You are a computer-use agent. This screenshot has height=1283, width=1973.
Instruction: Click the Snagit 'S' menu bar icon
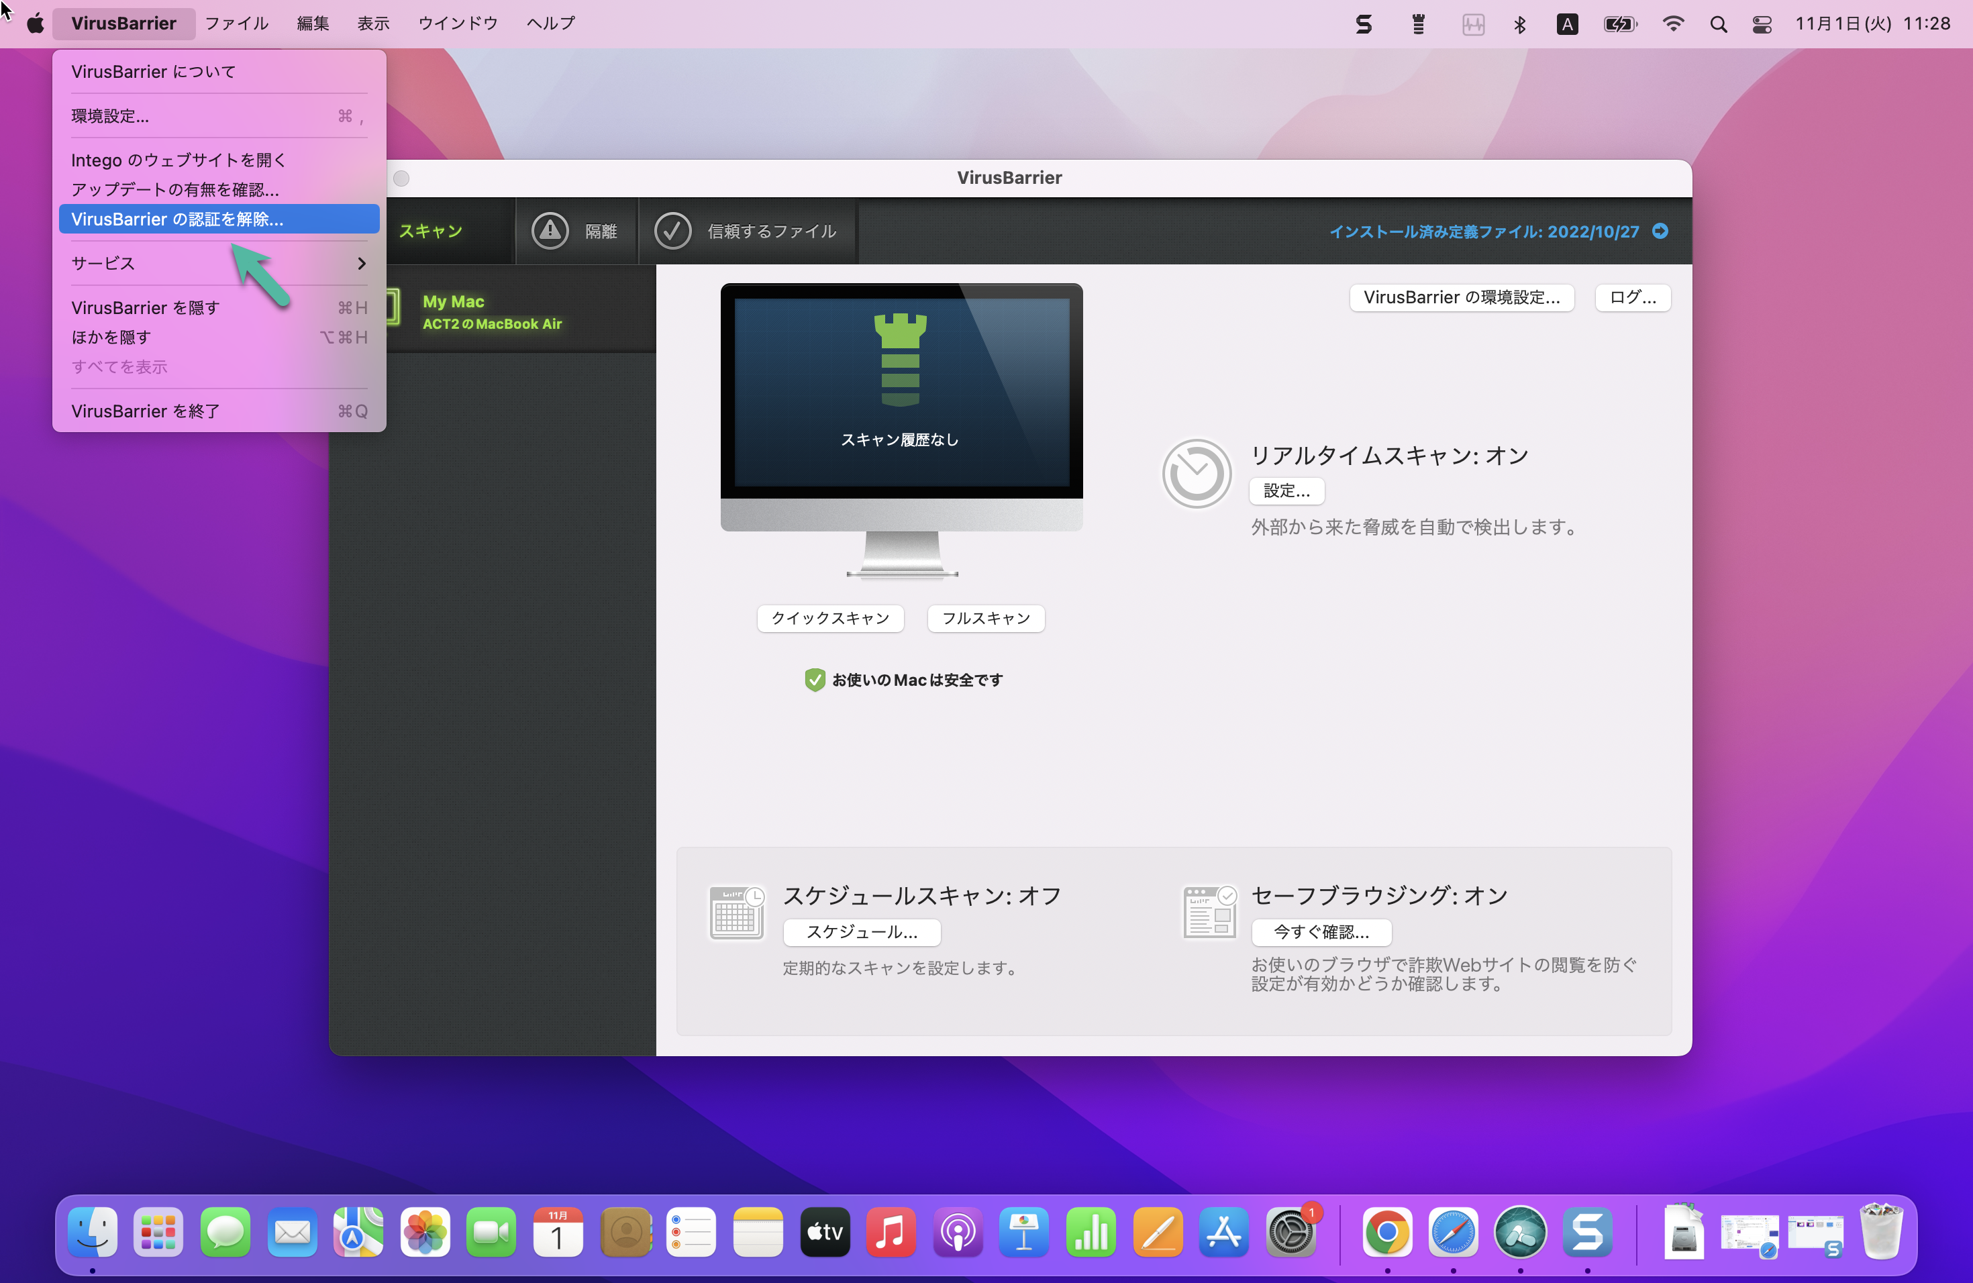[1364, 24]
